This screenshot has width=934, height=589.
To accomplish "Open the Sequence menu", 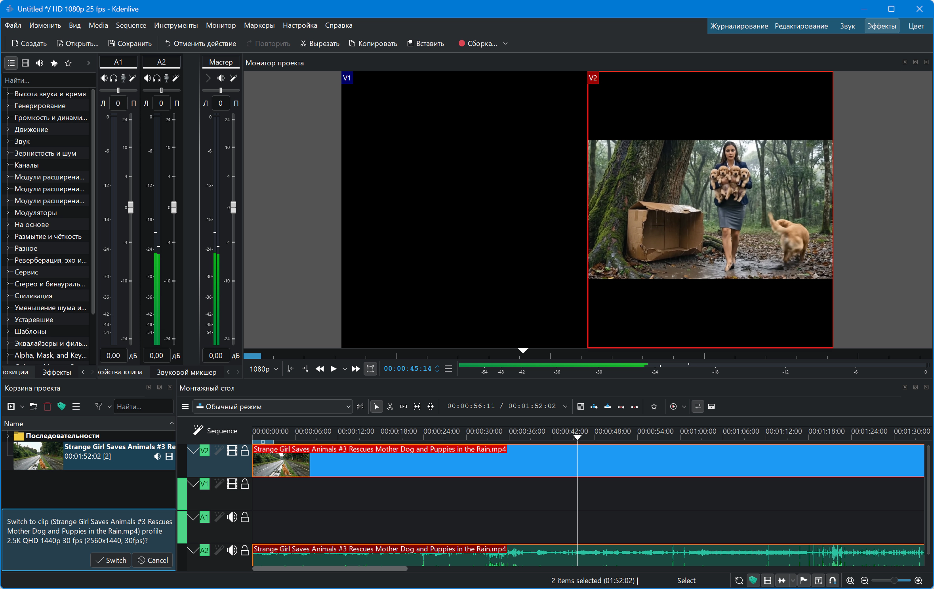I will (131, 25).
